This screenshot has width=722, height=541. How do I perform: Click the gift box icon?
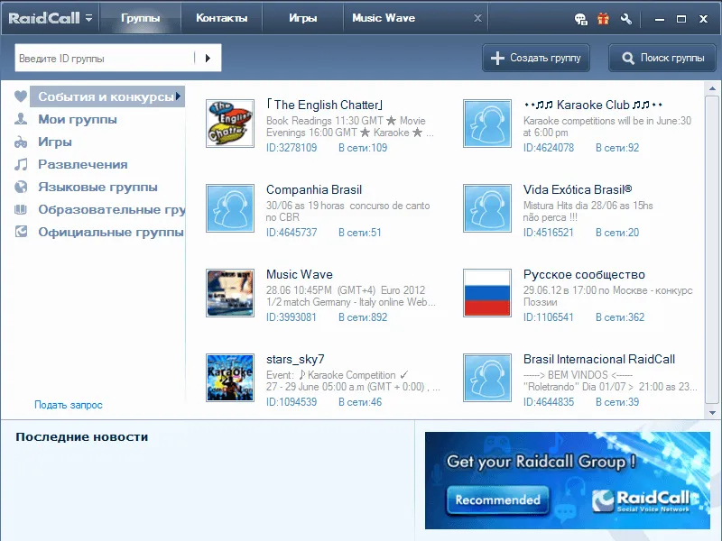coord(603,18)
